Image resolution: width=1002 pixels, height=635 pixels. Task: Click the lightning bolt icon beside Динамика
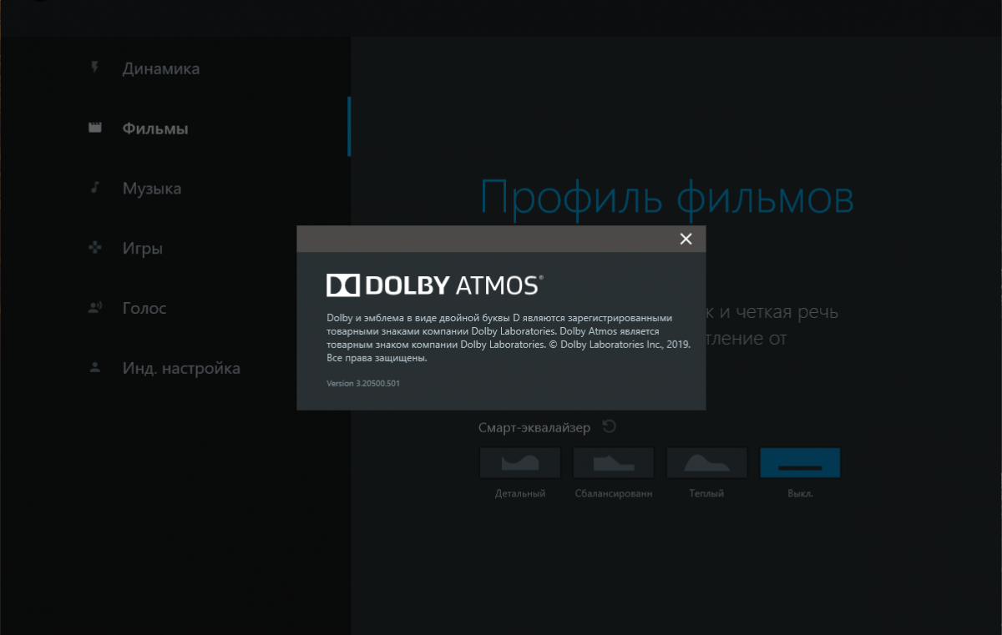coord(95,68)
